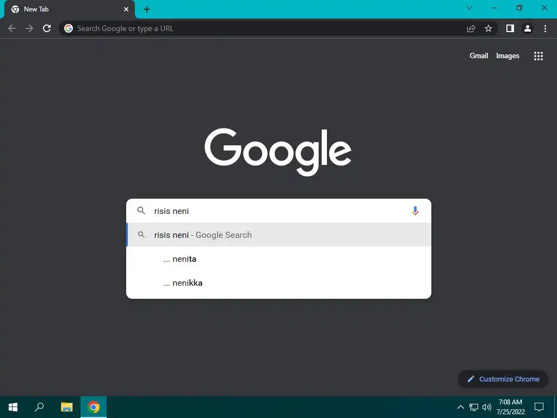The width and height of the screenshot is (557, 418).
Task: Reload the current page
Action: point(47,28)
